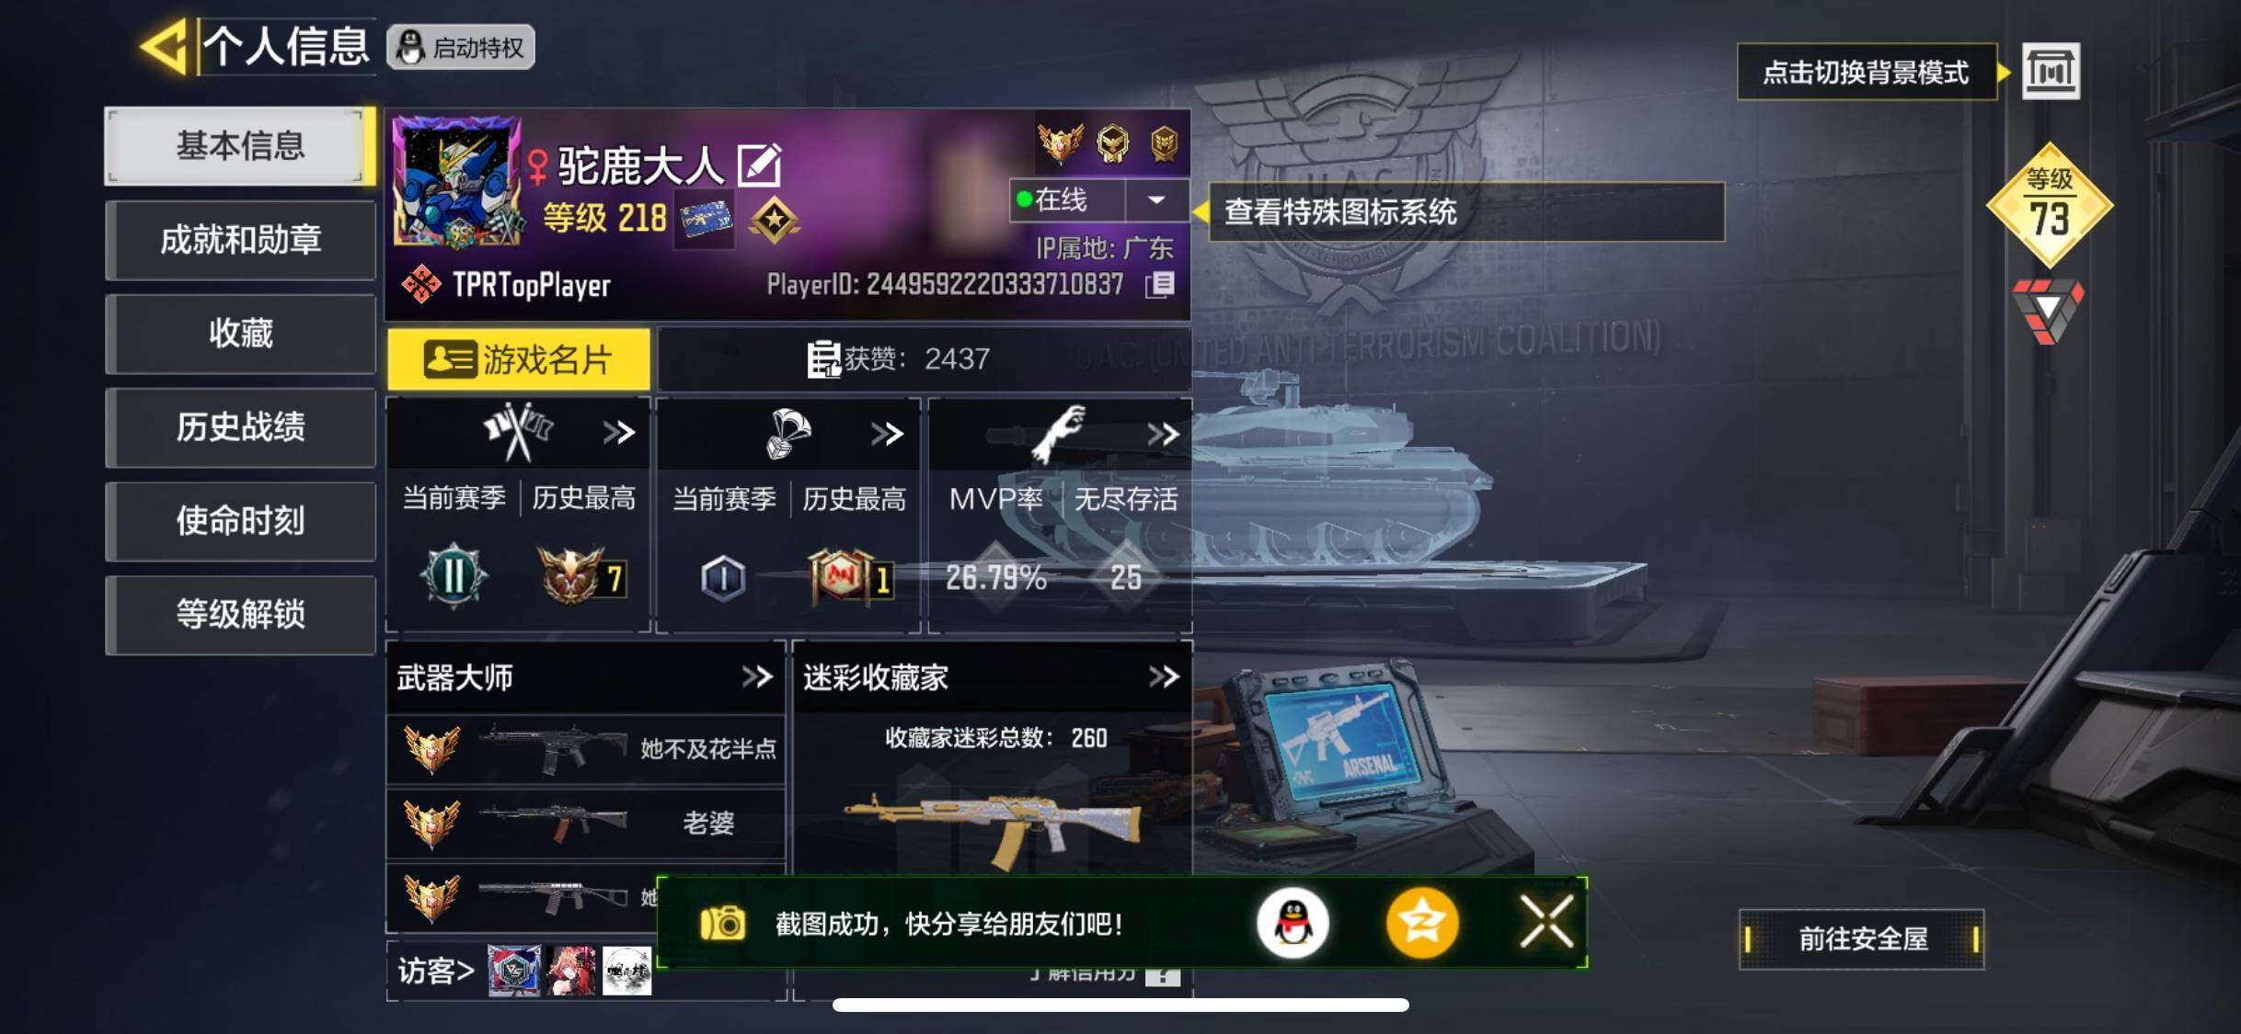Tap the 启动特权 privilege button
The width and height of the screenshot is (2241, 1034).
pyautogui.click(x=461, y=47)
